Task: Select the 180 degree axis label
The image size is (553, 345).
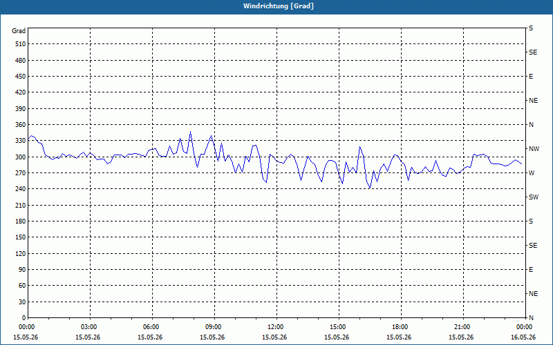Action: coord(21,221)
